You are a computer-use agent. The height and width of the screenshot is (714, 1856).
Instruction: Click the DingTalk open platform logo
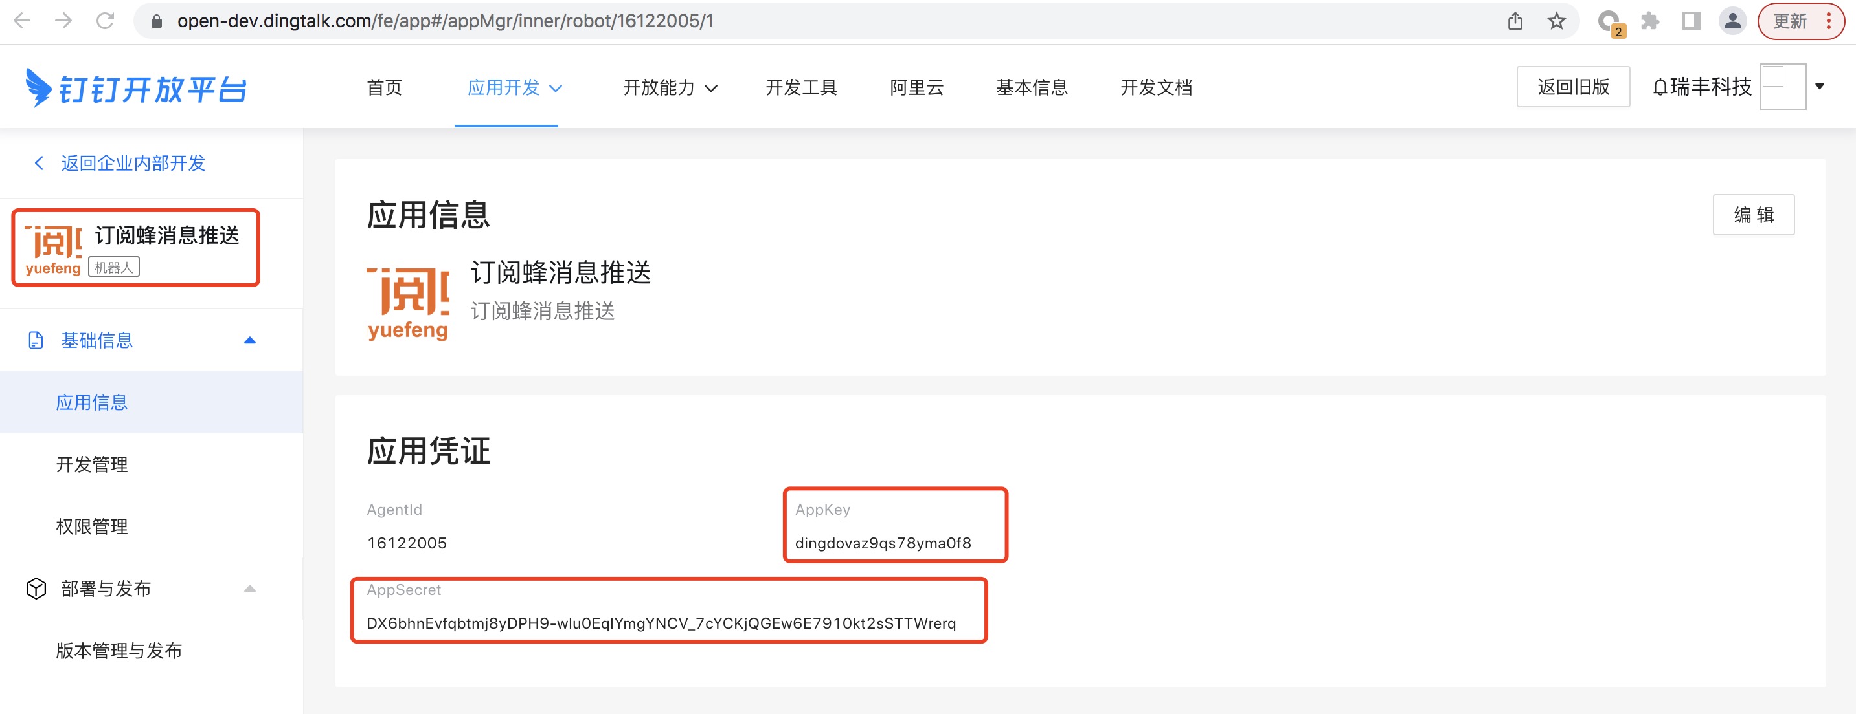[x=137, y=89]
